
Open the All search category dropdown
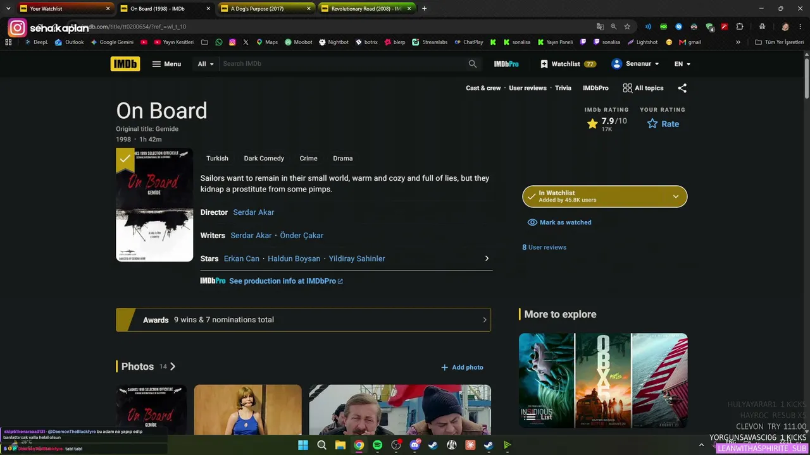(x=206, y=64)
